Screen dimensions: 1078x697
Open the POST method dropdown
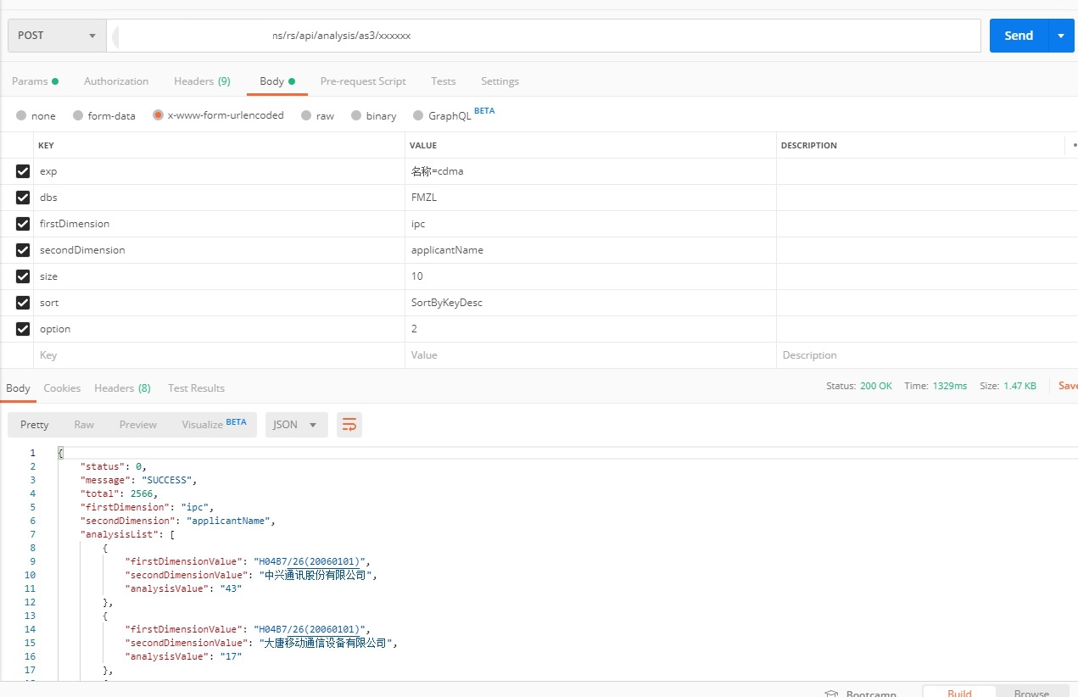(x=57, y=36)
